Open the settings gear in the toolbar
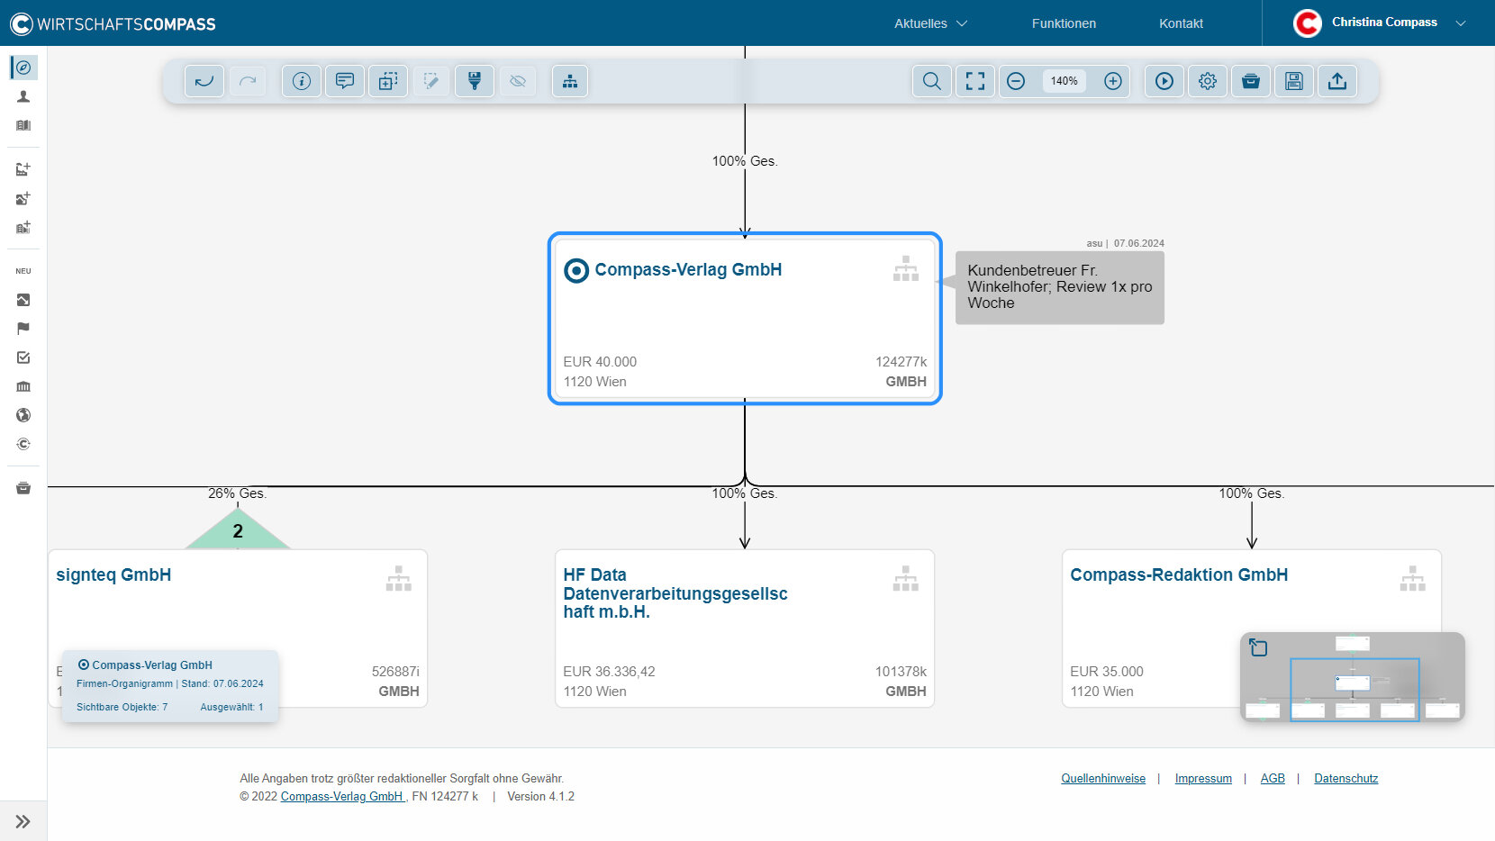Image resolution: width=1495 pixels, height=841 pixels. pos(1208,81)
